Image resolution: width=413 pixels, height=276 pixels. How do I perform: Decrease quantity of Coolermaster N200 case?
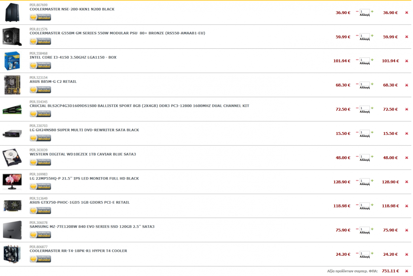pyautogui.click(x=357, y=11)
